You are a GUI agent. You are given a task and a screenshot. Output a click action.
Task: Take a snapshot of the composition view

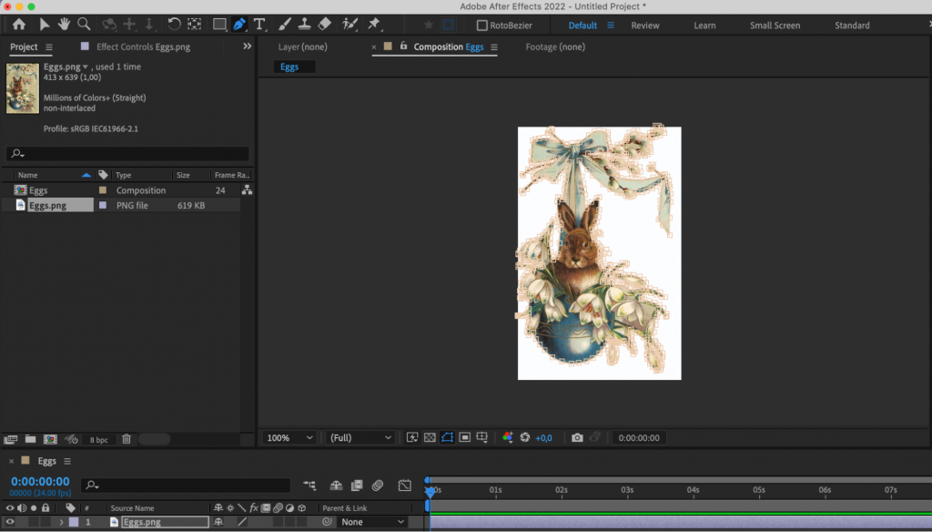click(576, 437)
